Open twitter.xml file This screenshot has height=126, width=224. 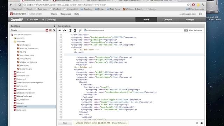(x=20, y=110)
